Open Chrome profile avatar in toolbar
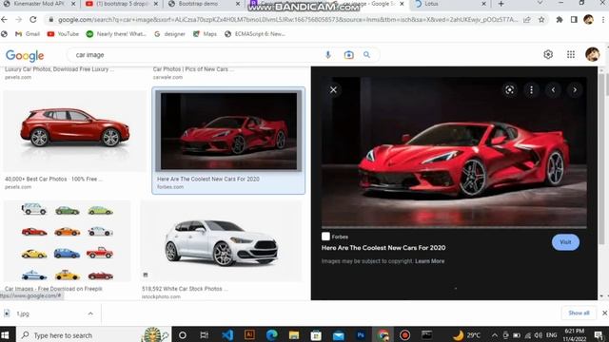Image resolution: width=609 pixels, height=342 pixels. (588, 19)
